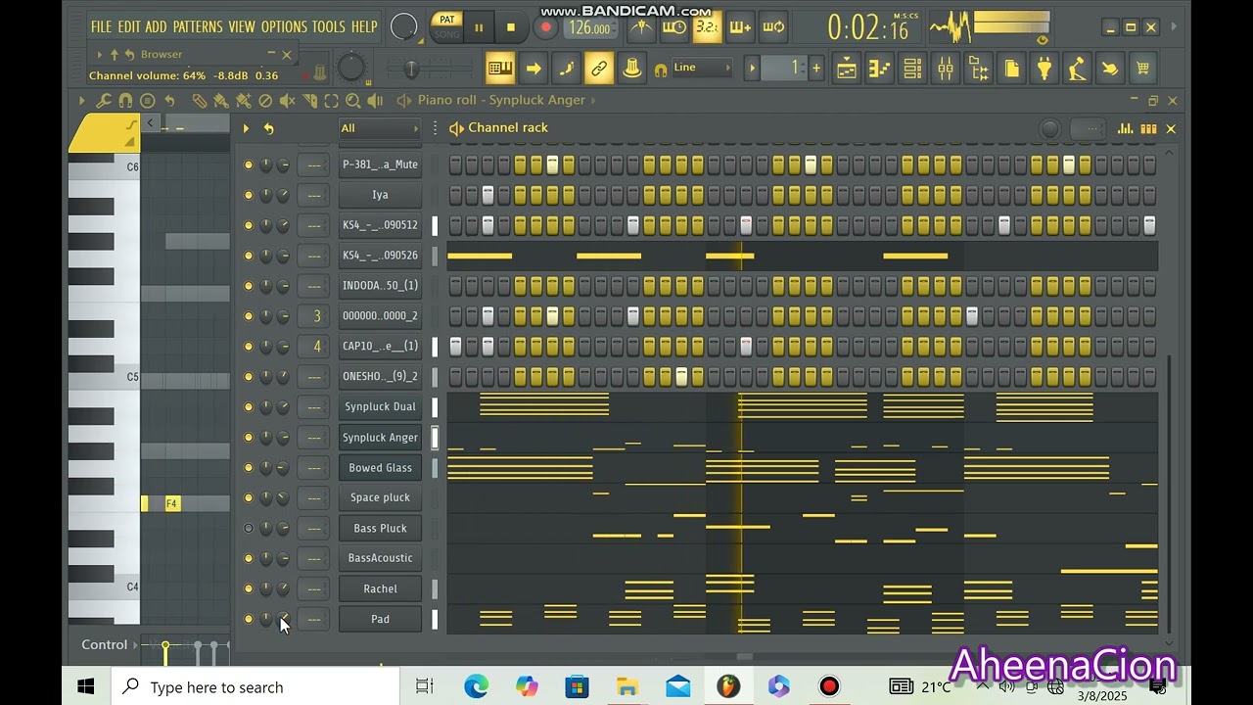Open piano roll main menu arrow

tap(82, 100)
